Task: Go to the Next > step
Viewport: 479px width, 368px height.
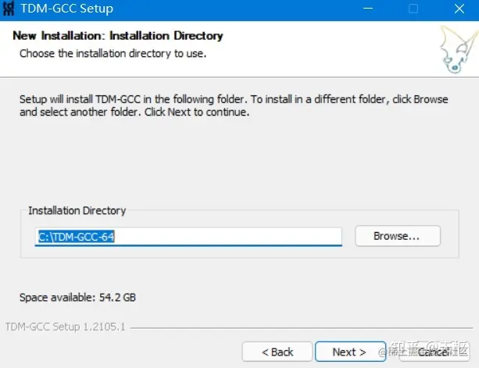Action: pyautogui.click(x=350, y=352)
